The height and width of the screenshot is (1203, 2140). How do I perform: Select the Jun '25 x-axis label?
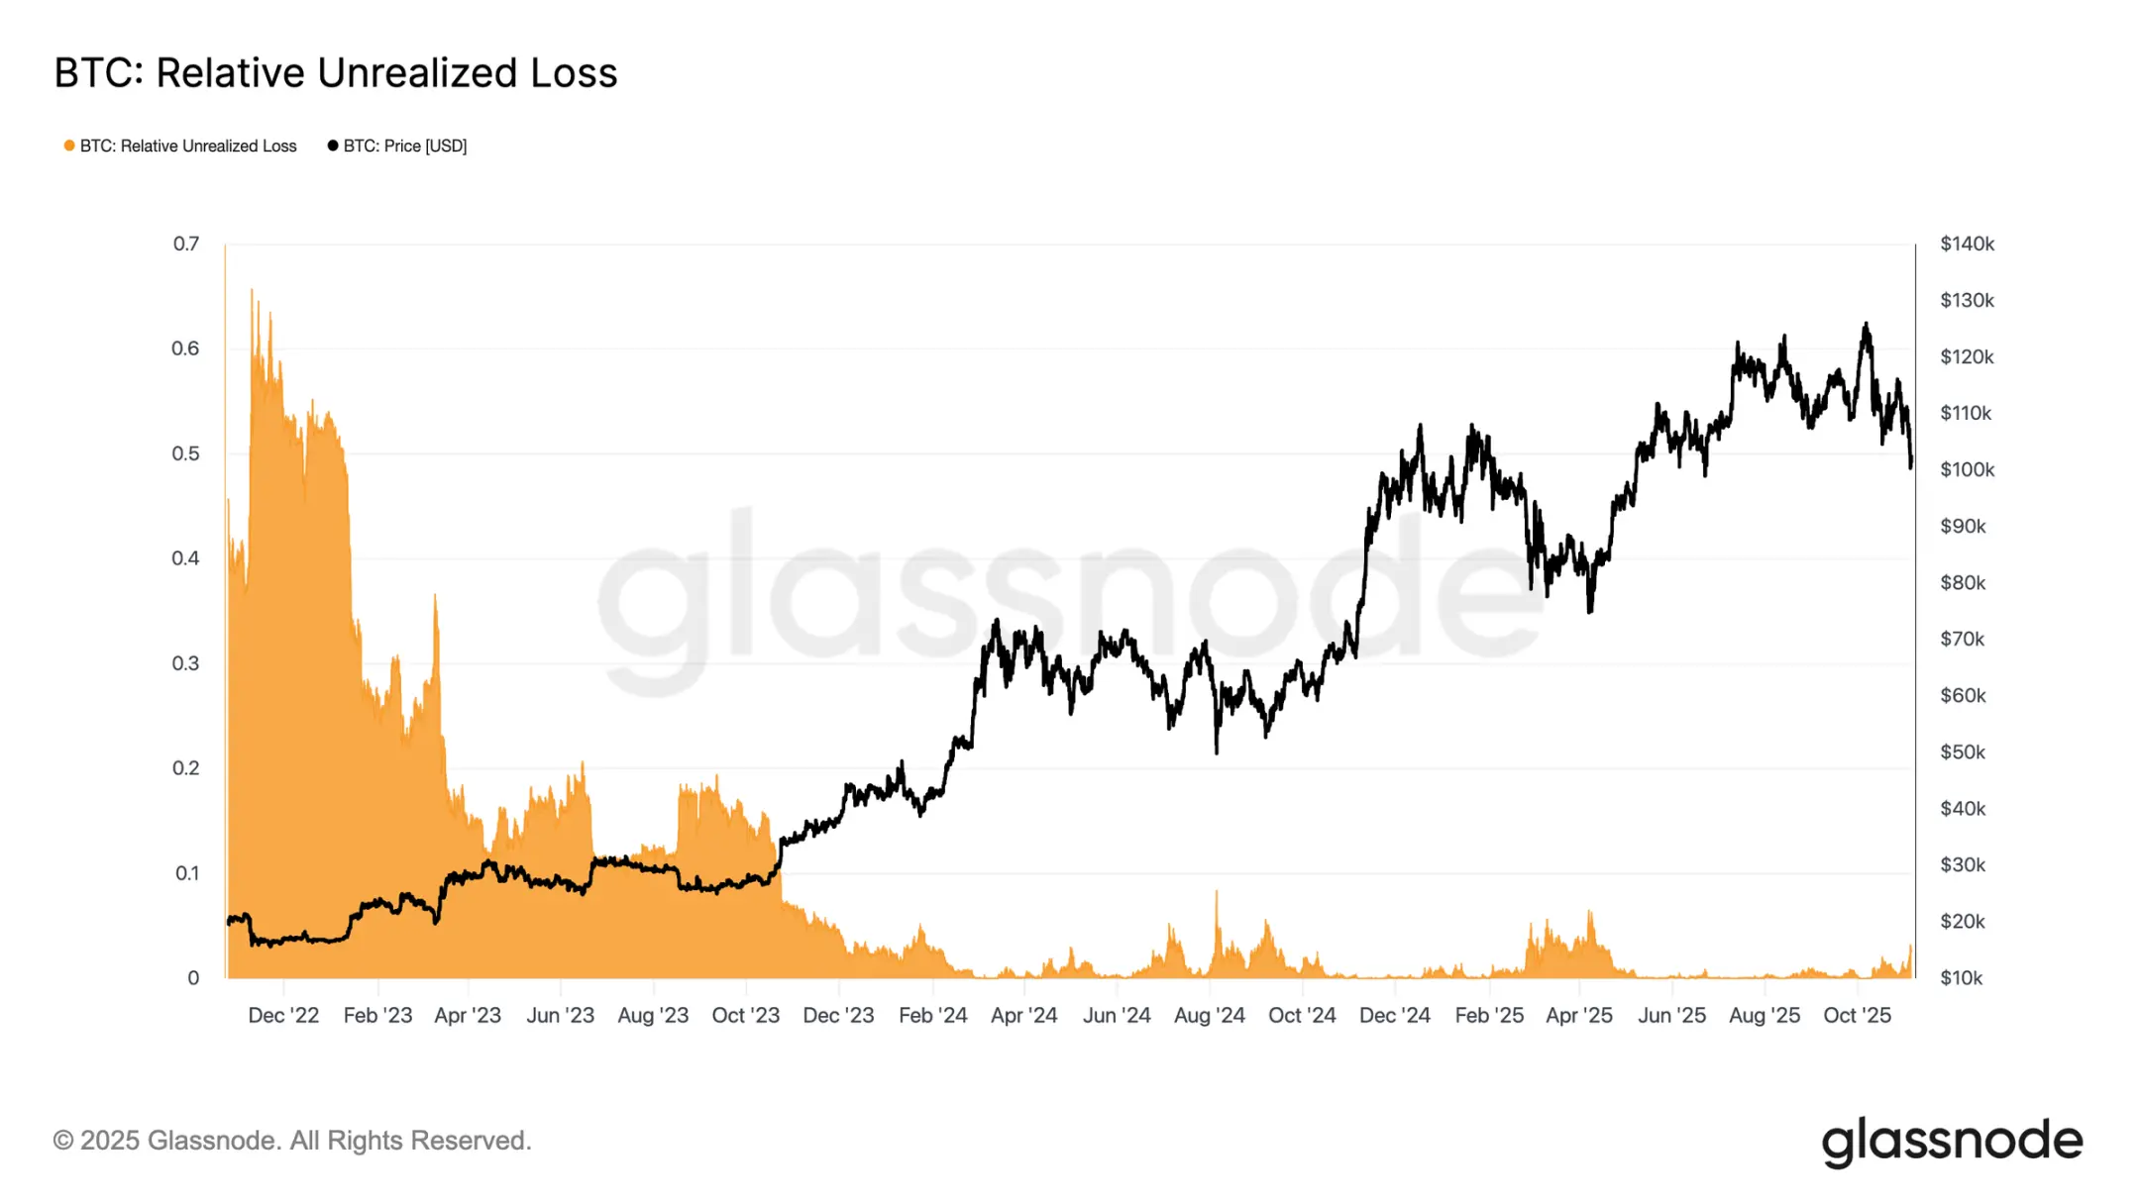(x=1671, y=1015)
